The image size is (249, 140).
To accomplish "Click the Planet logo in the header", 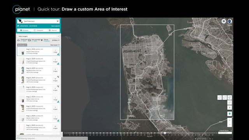I will coord(21,9).
